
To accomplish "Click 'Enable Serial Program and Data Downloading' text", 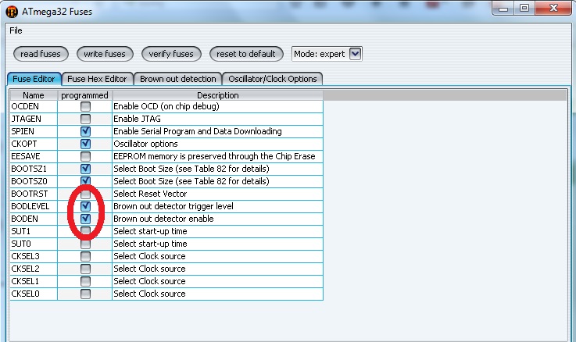I will point(198,131).
